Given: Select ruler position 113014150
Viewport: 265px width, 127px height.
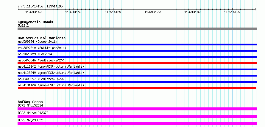Looking at the screenshot, I should click(x=73, y=12).
